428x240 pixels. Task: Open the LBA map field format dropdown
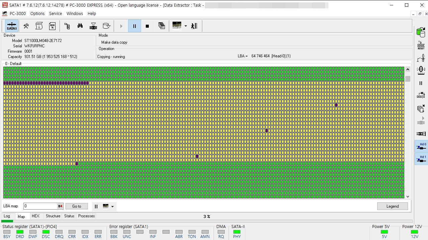pyautogui.click(x=60, y=206)
